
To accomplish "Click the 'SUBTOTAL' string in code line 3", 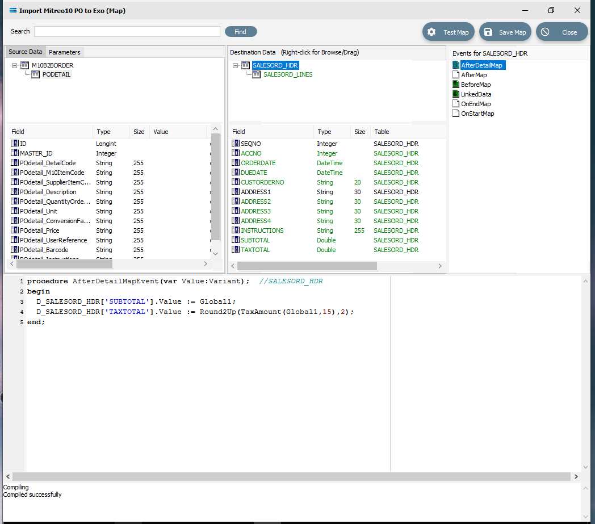I will click(x=127, y=301).
